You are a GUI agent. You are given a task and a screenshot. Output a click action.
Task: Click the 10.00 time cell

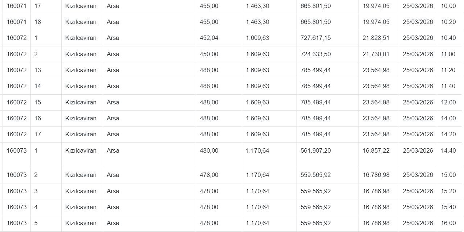point(448,6)
